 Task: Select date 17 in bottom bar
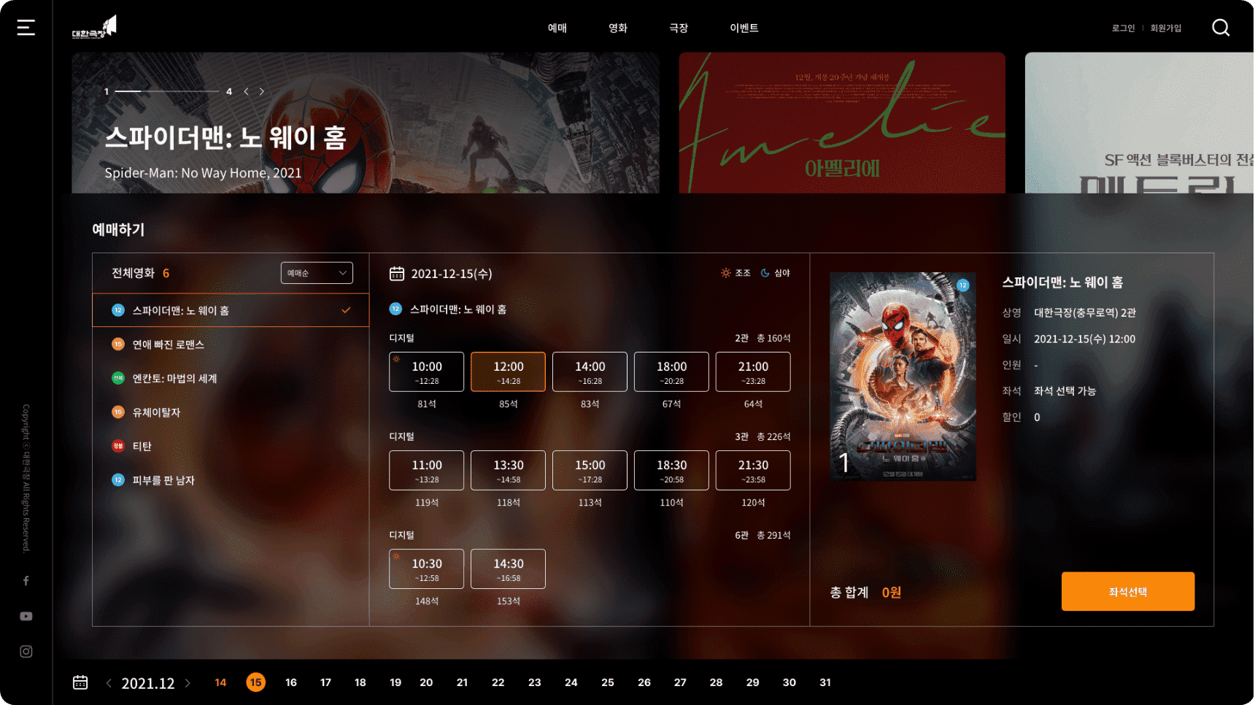tap(325, 682)
